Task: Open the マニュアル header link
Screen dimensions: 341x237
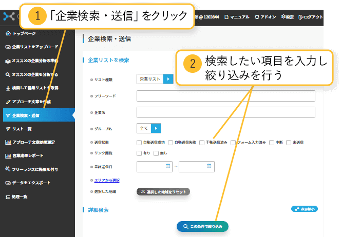Action: pos(240,17)
